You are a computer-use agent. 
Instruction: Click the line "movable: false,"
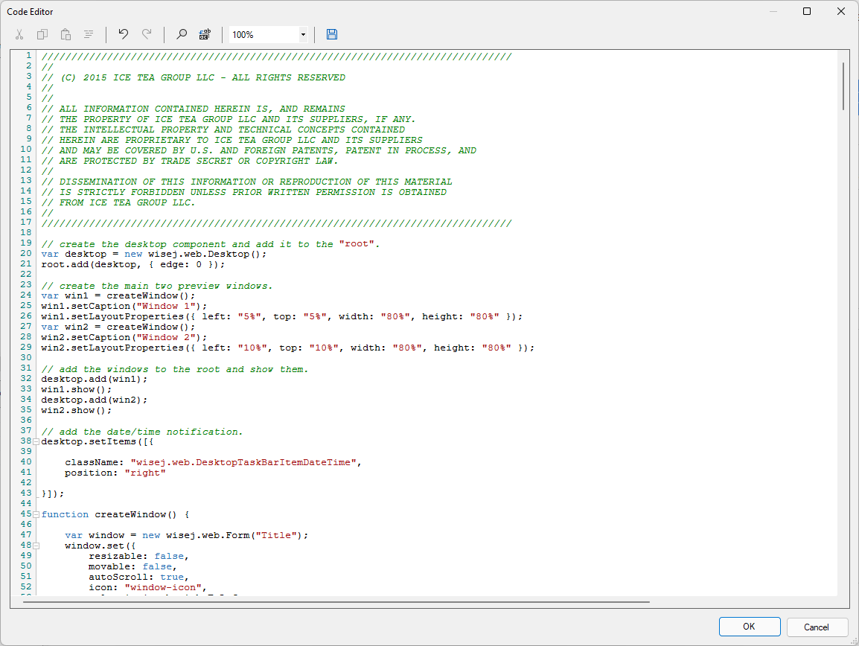[132, 566]
